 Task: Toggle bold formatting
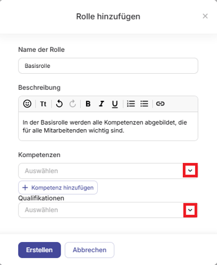pos(88,103)
